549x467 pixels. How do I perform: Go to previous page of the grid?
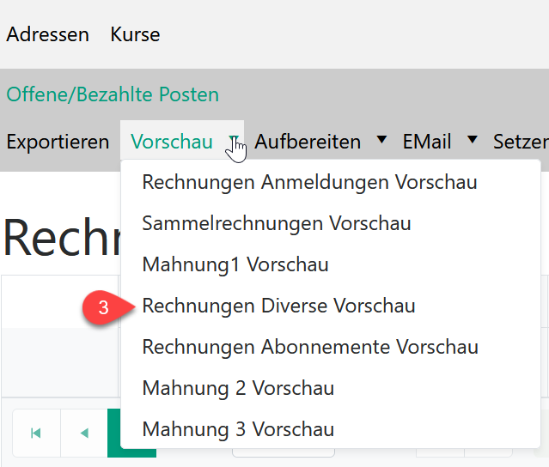[84, 433]
